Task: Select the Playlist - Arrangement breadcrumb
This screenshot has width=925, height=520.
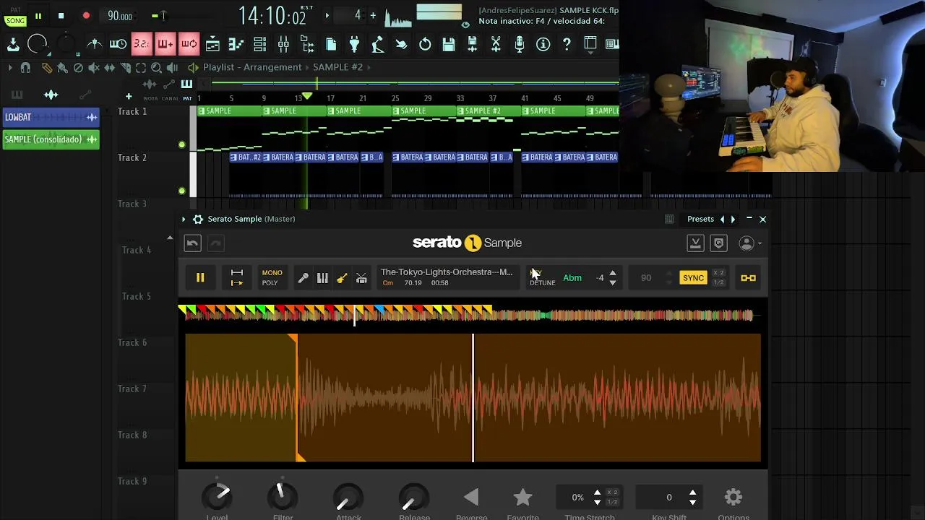Action: [252, 67]
